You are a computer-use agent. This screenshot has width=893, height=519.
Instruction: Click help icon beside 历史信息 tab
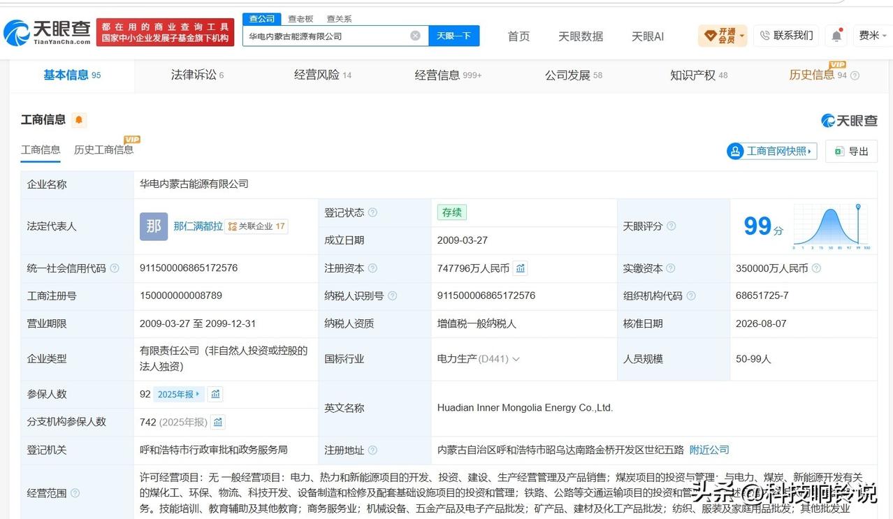tap(855, 75)
